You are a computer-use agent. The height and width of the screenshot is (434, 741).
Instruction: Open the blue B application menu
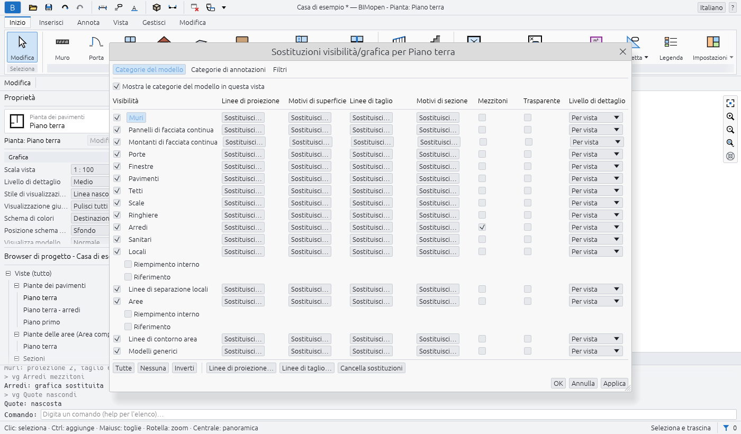pyautogui.click(x=13, y=7)
